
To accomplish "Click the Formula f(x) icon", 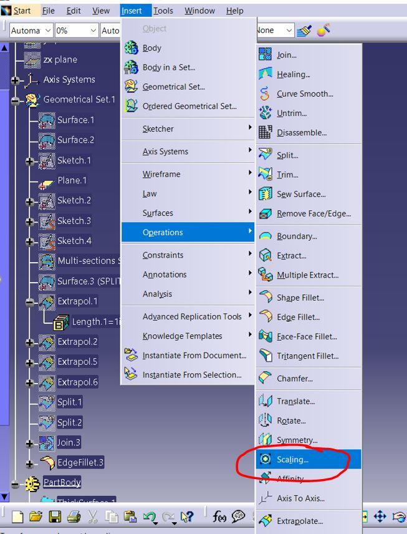I will (219, 517).
